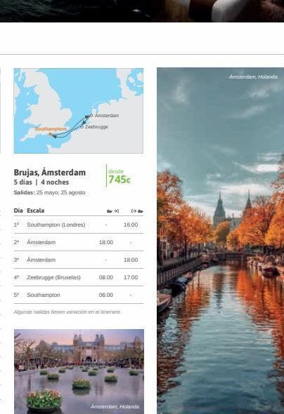Image resolution: width=284 pixels, height=414 pixels.
Task: Click the 06:00 arrival time for Southampton
Action: (x=105, y=295)
